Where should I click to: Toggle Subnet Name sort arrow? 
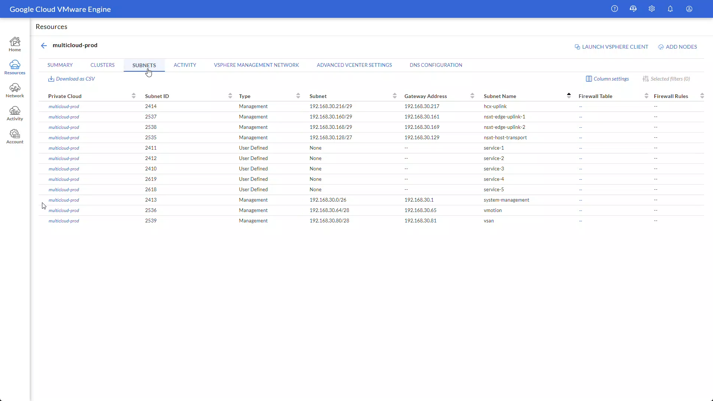pyautogui.click(x=569, y=95)
